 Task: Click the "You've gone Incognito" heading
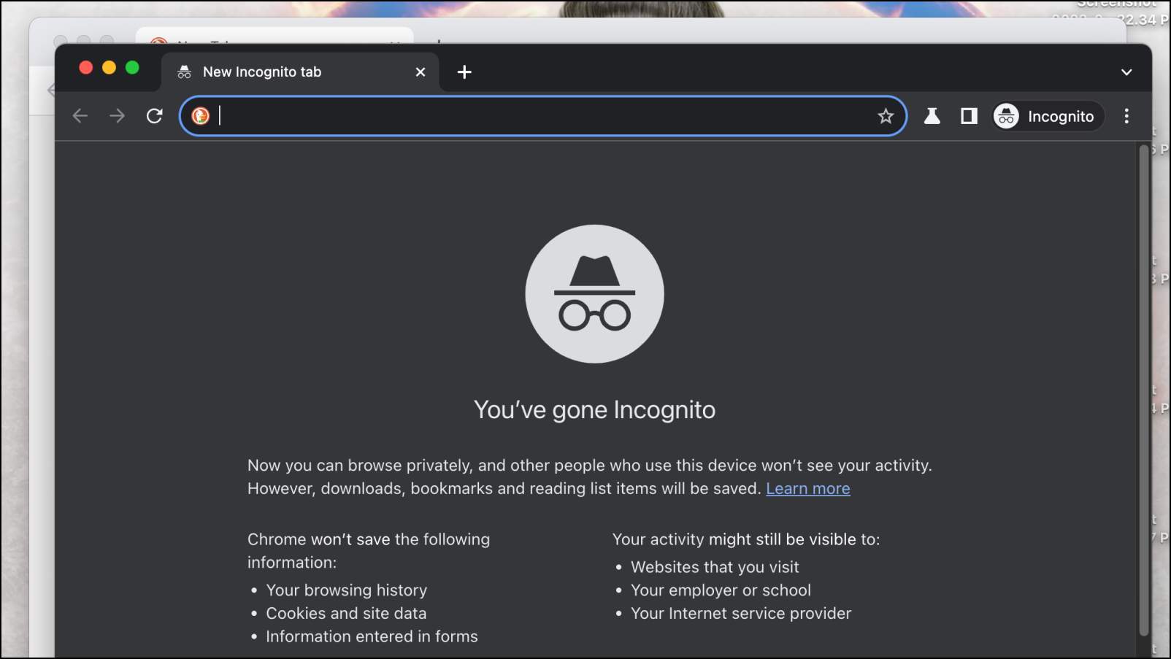pyautogui.click(x=594, y=409)
